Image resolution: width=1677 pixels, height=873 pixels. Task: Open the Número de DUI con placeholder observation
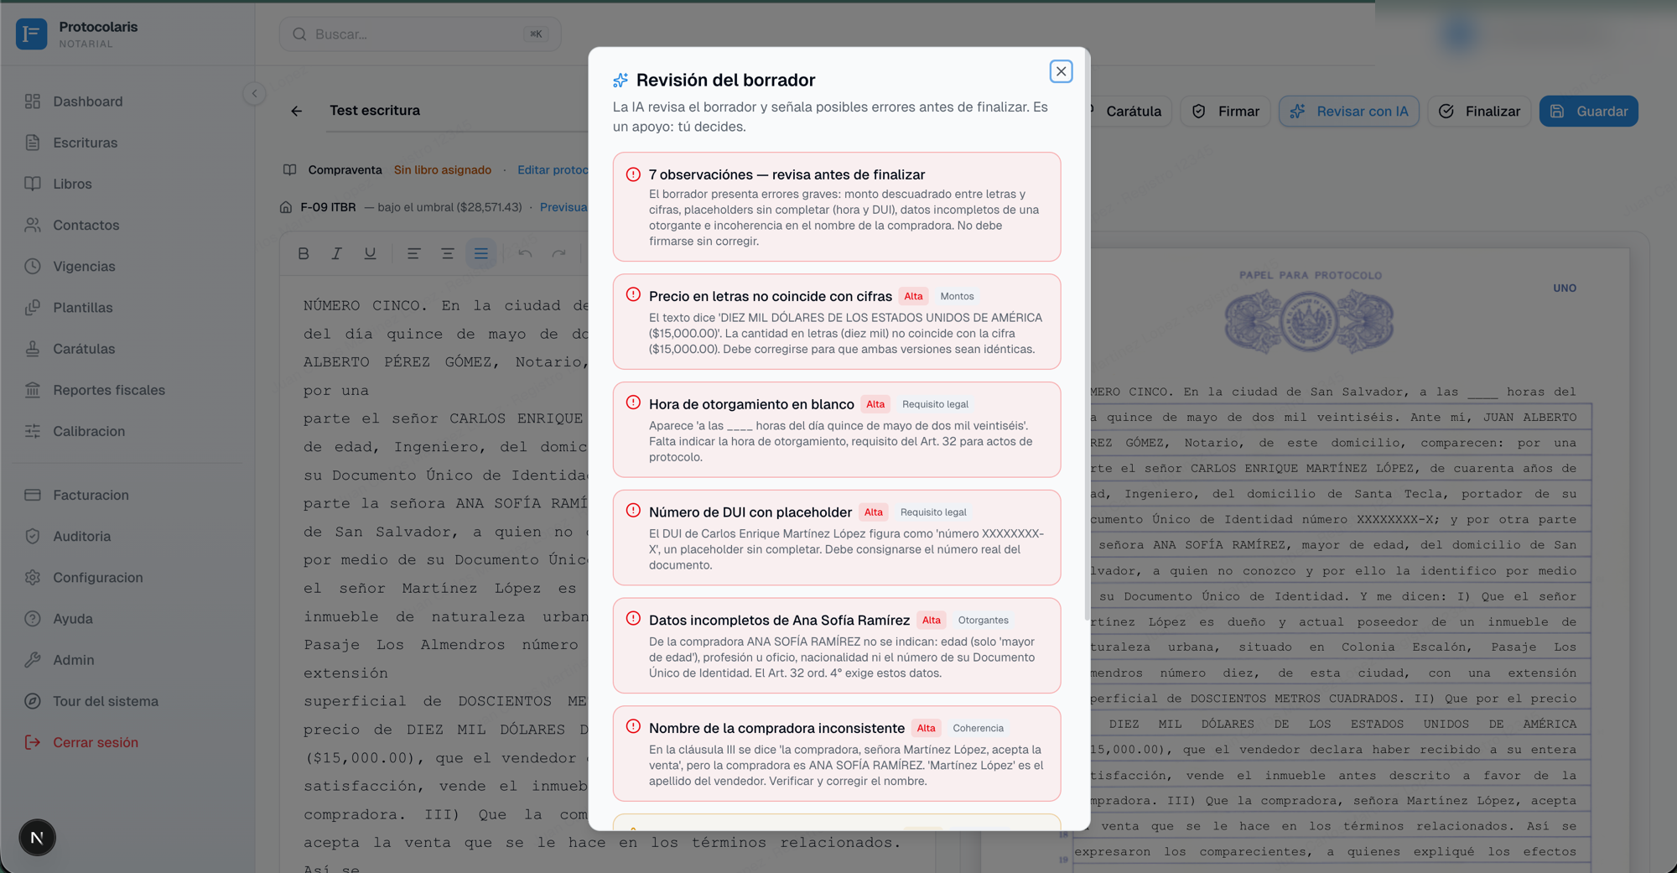[837, 538]
